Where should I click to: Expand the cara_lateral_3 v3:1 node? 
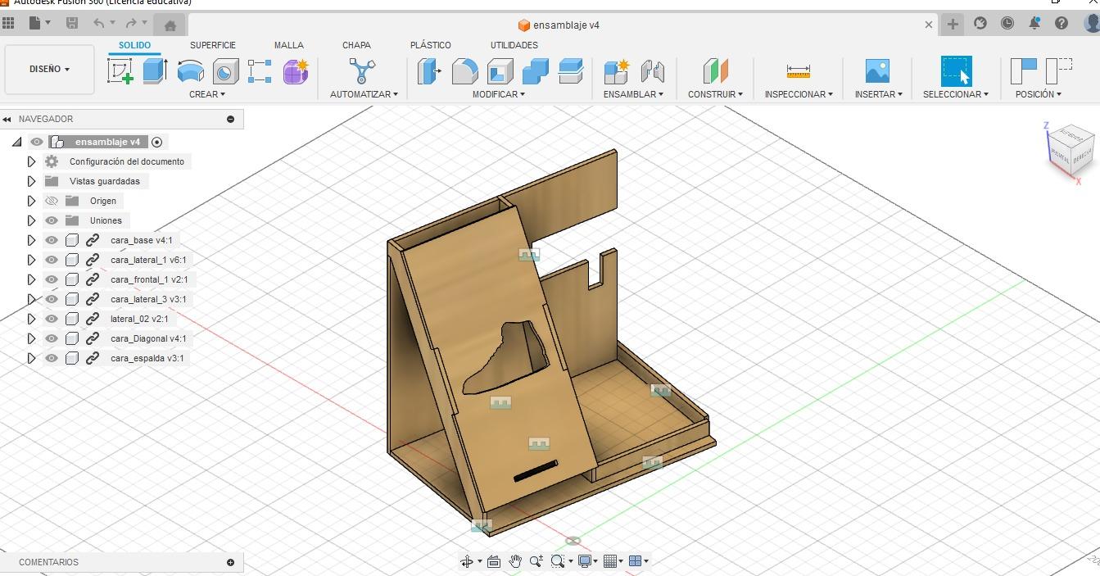[x=31, y=299]
